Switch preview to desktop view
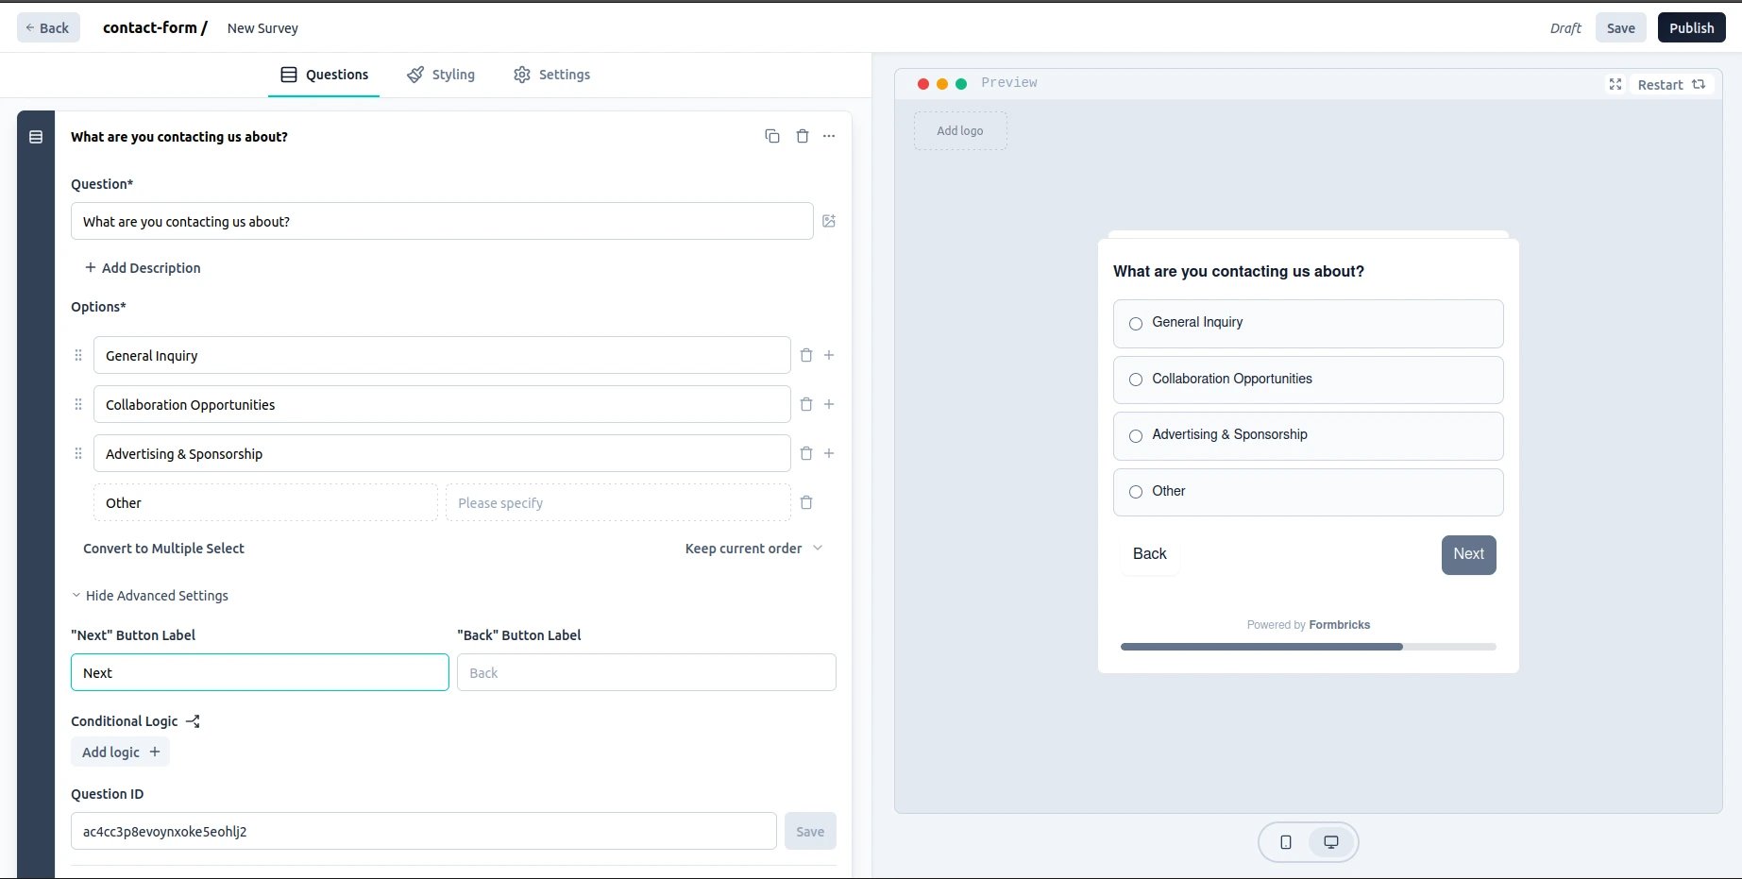Viewport: 1742px width, 879px height. click(1331, 842)
